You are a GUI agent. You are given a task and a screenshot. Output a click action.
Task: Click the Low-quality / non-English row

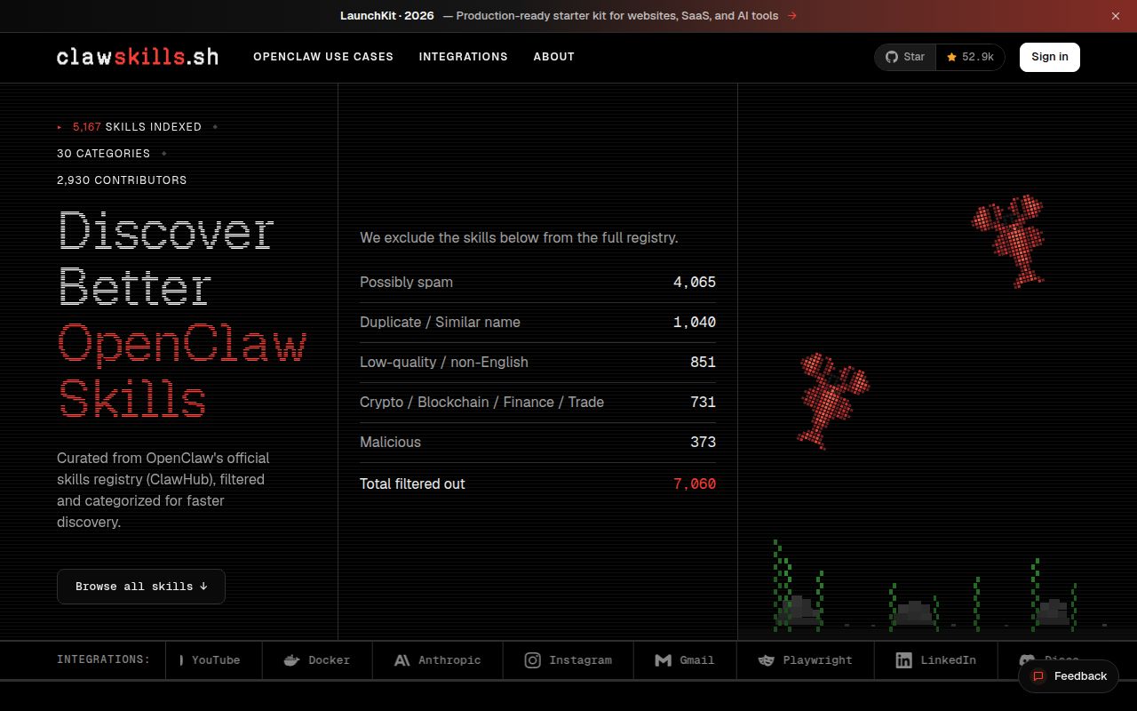click(x=537, y=363)
